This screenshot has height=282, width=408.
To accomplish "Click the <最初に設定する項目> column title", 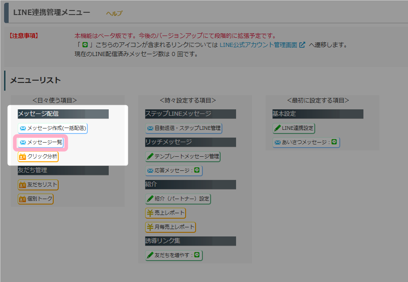I will click(318, 101).
